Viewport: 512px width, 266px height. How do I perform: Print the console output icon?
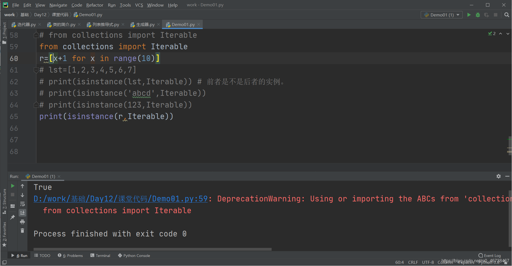pyautogui.click(x=22, y=222)
